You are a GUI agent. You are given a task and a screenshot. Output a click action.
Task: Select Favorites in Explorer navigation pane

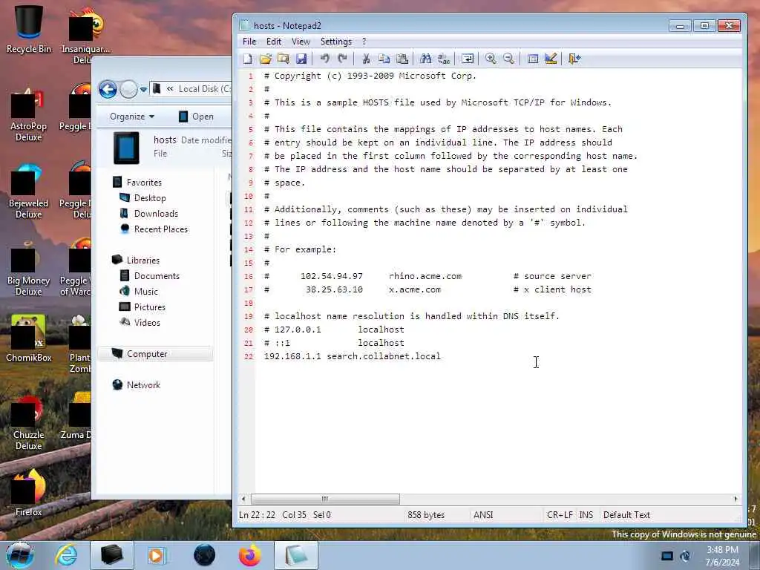click(144, 183)
